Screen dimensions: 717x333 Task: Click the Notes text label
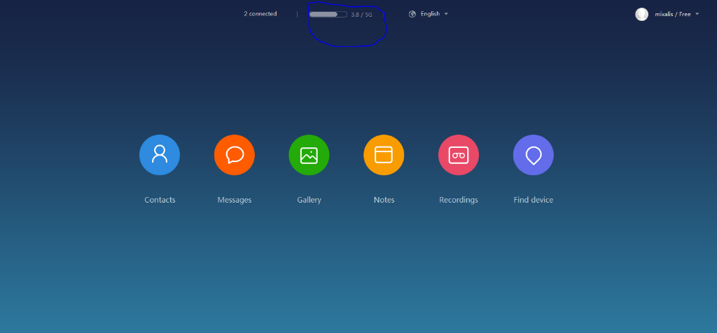[384, 200]
